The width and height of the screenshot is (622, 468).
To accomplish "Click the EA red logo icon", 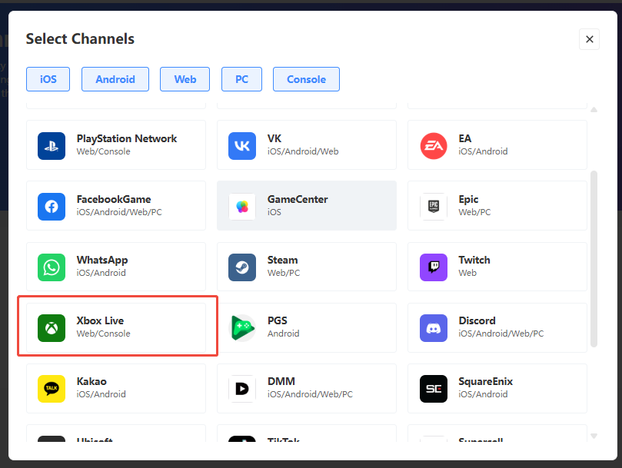I will point(434,145).
